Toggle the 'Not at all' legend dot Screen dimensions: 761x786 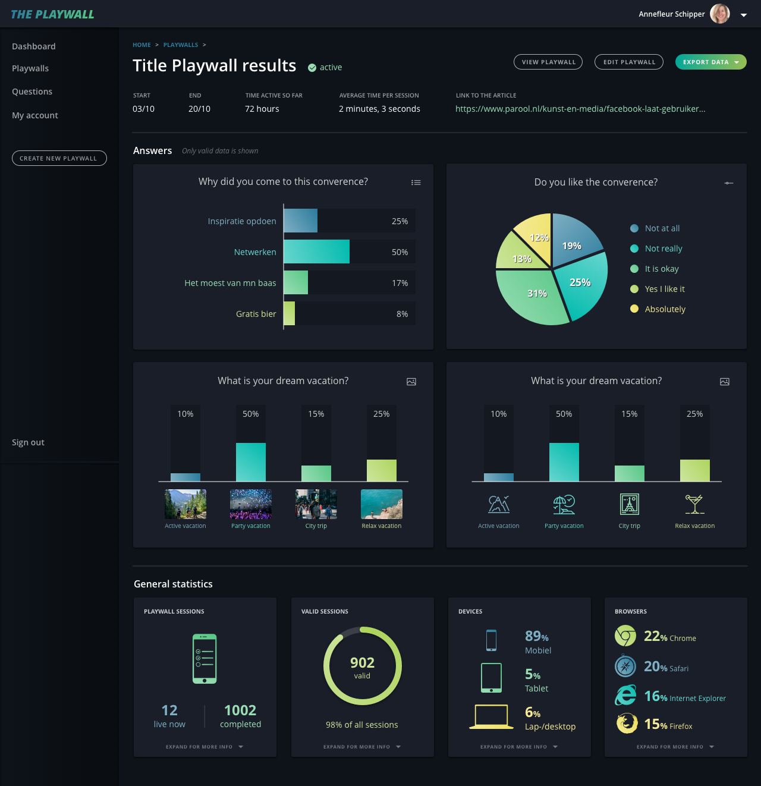tap(634, 228)
